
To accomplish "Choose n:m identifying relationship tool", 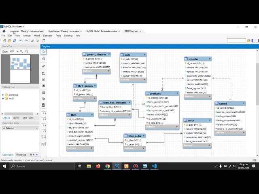I will pos(44,137).
